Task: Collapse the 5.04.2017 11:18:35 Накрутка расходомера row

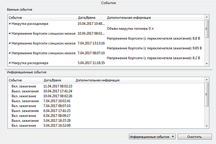Action: [x=10, y=63]
